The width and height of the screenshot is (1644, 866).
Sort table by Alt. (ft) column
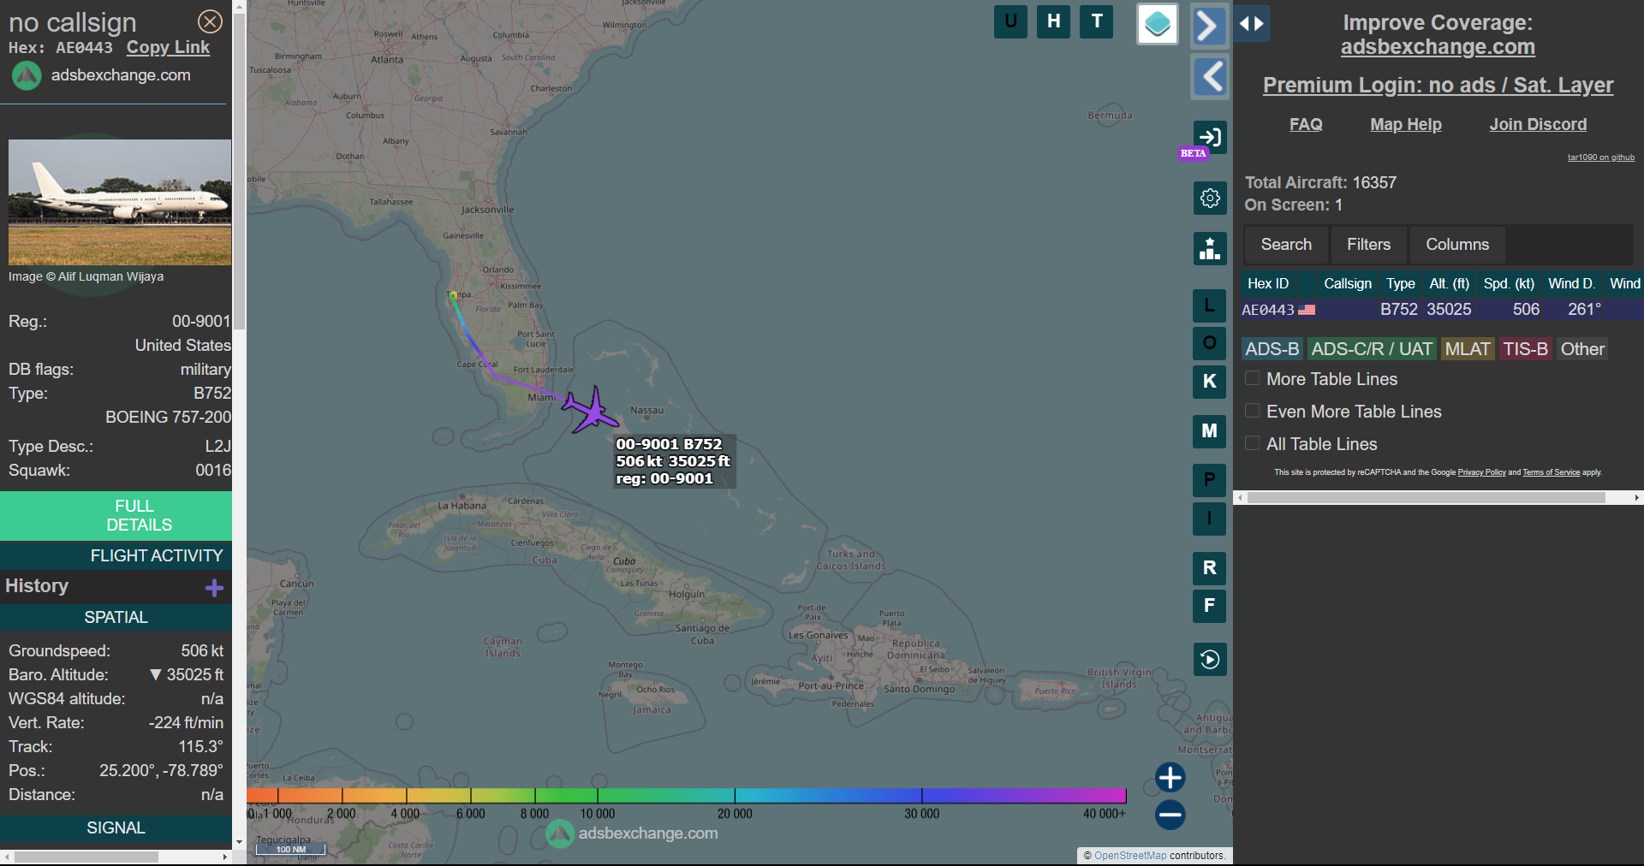pos(1450,283)
